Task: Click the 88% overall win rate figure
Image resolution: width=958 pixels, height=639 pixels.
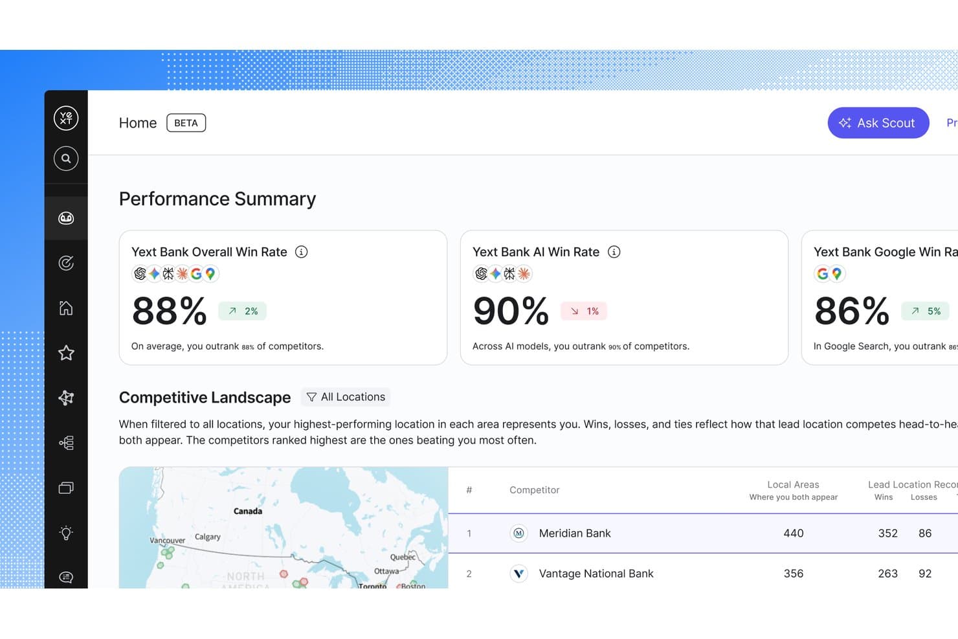Action: click(170, 311)
